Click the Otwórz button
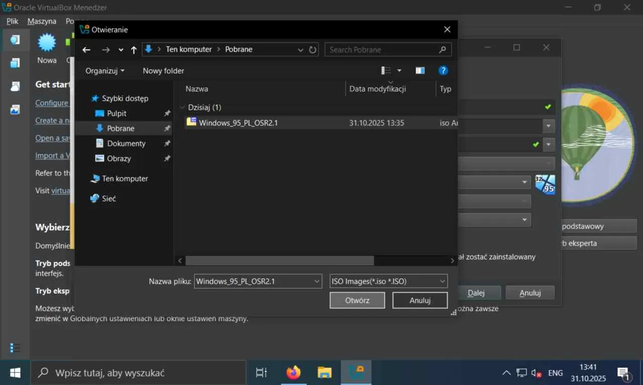The height and width of the screenshot is (385, 643). pyautogui.click(x=357, y=300)
